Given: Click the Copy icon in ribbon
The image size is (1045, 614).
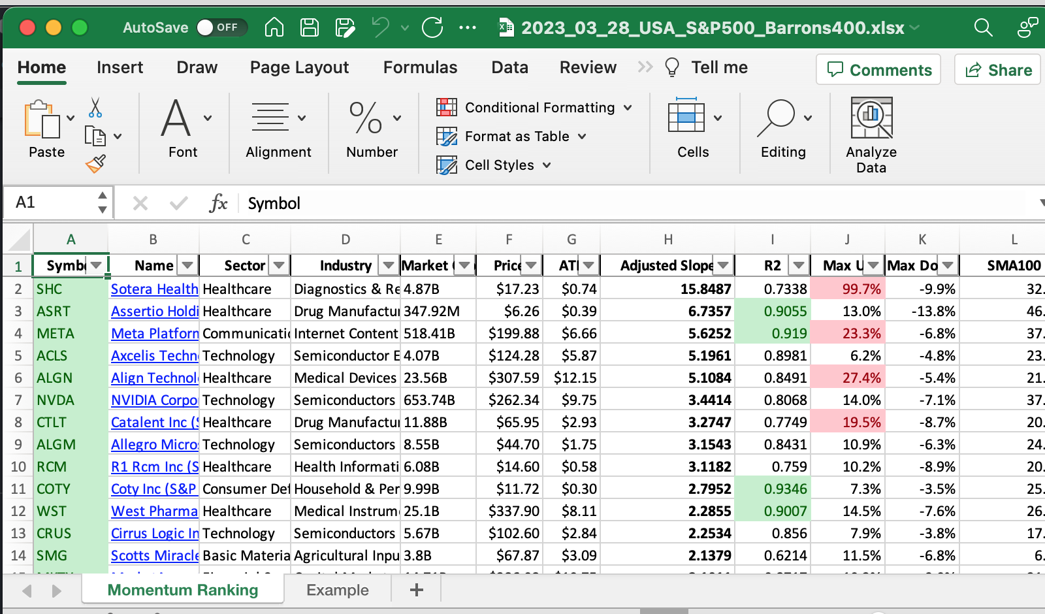Looking at the screenshot, I should click(x=95, y=136).
